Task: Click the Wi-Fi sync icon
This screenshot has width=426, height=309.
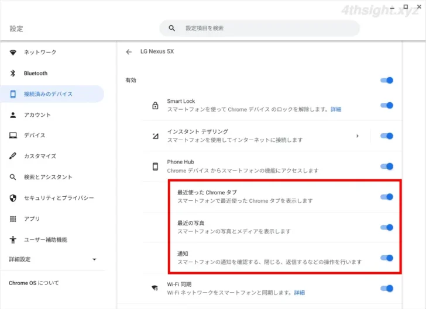Action: click(x=155, y=288)
